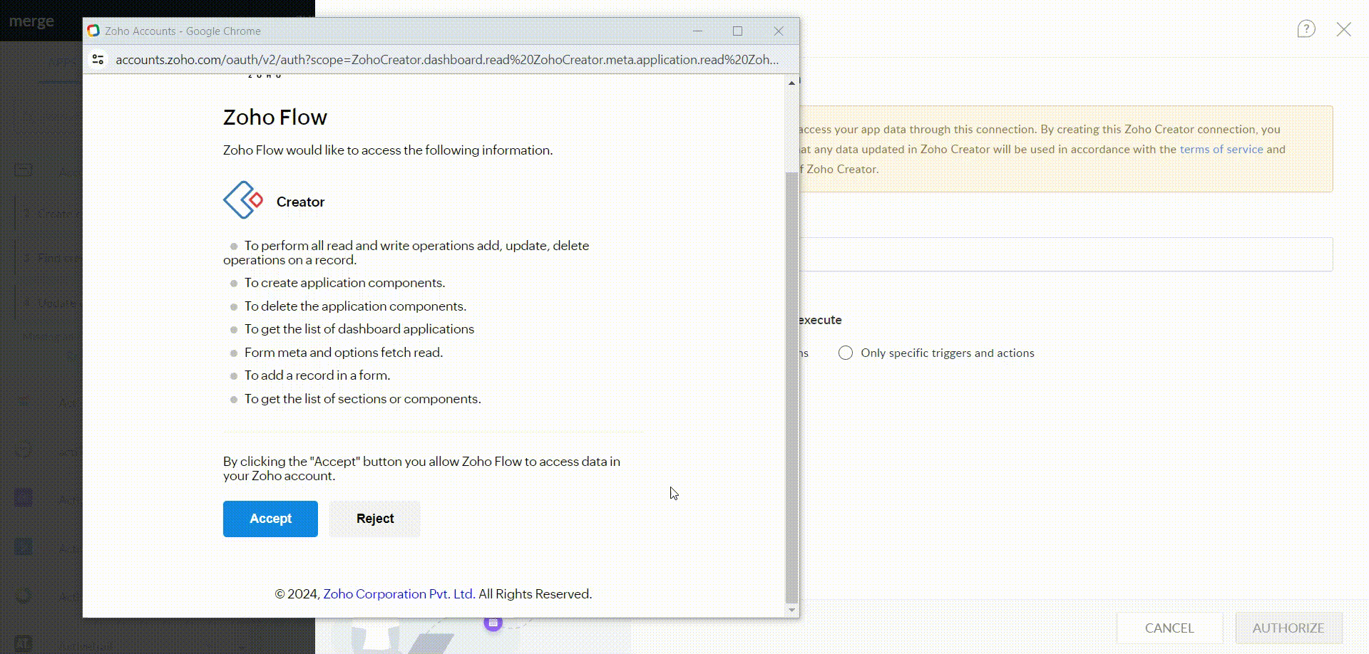Click the popup scrollbar down arrow
Screen dimensions: 1369x654
click(x=791, y=610)
